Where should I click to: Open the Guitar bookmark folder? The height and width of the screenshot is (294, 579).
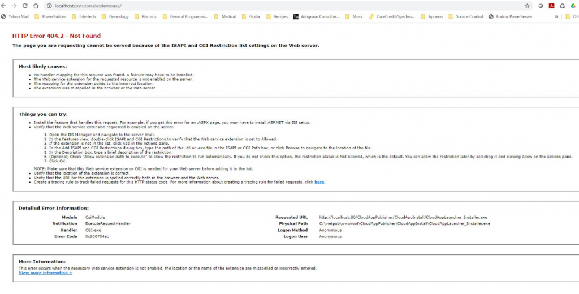[251, 16]
